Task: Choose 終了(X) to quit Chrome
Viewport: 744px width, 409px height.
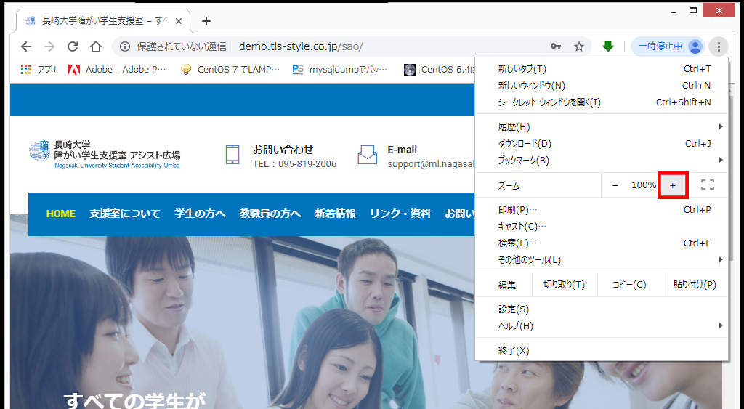Action: pos(601,350)
